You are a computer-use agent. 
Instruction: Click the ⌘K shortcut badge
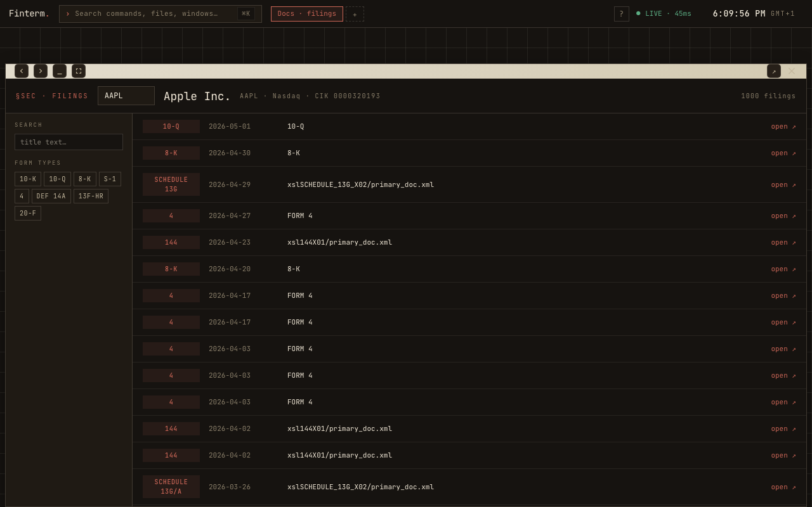pos(246,14)
